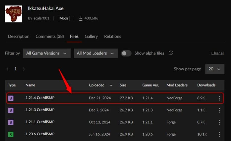This screenshot has width=231, height=141.
Task: Go to the next page arrow
Action: [24, 69]
